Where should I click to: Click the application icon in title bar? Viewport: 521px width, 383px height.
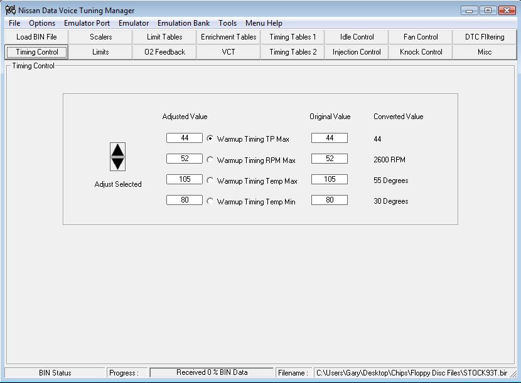click(11, 10)
